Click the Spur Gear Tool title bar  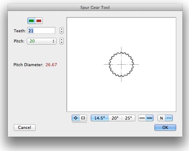[95, 7]
